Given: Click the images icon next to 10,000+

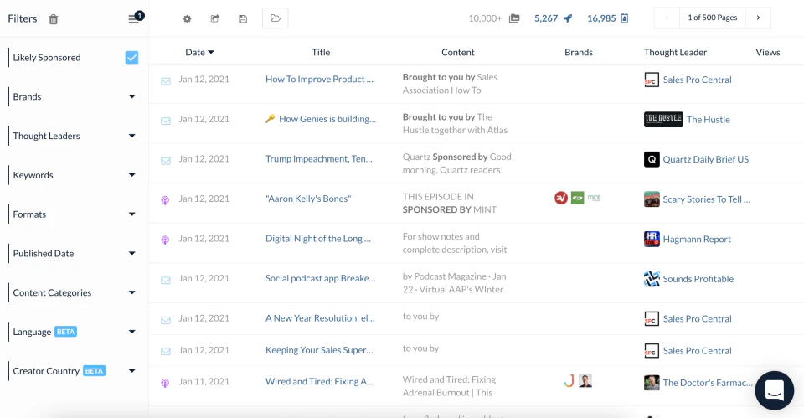Looking at the screenshot, I should [x=514, y=18].
